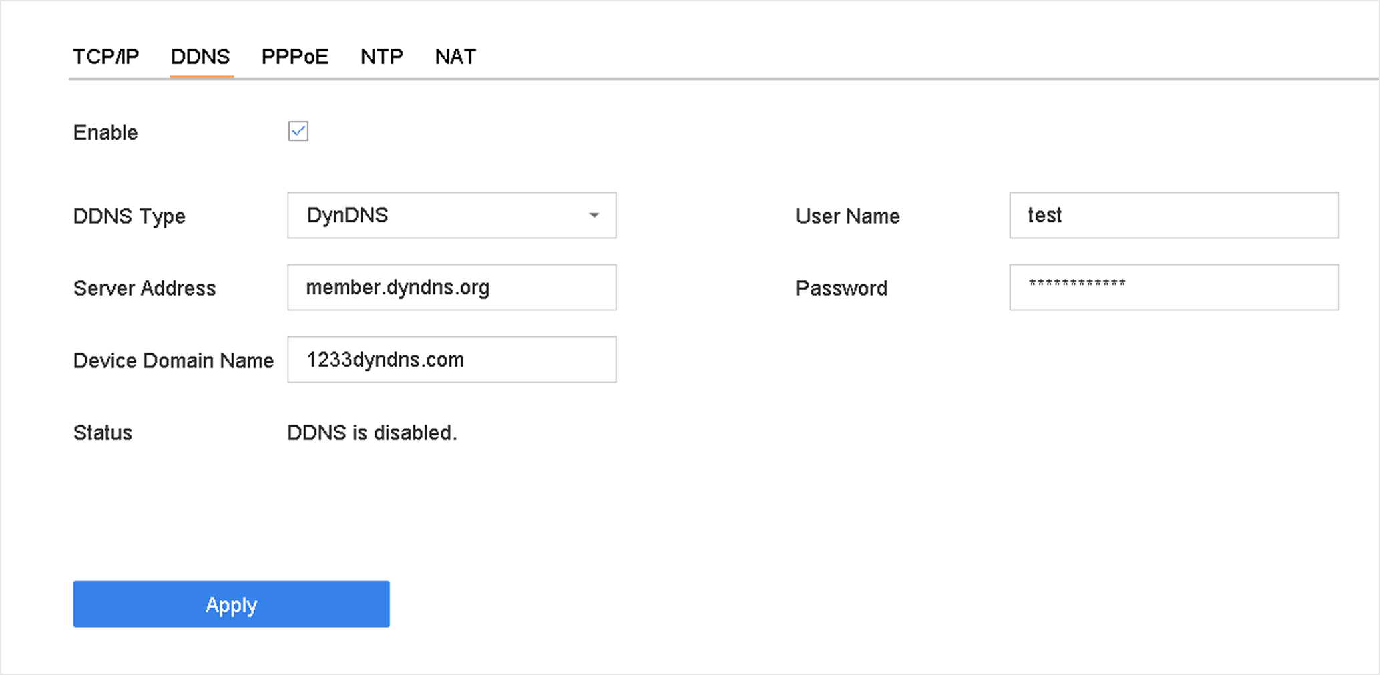Select the Password input field
This screenshot has height=675, width=1380.
coord(1174,287)
